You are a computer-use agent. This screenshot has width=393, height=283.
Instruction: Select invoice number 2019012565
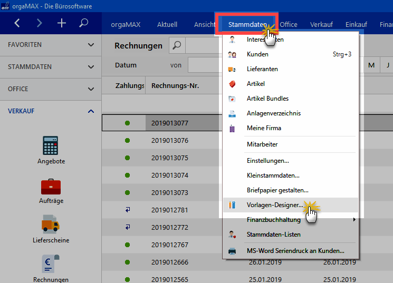(x=170, y=279)
